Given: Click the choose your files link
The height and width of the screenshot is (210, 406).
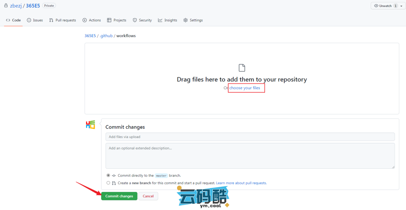Looking at the screenshot, I should pos(245,88).
